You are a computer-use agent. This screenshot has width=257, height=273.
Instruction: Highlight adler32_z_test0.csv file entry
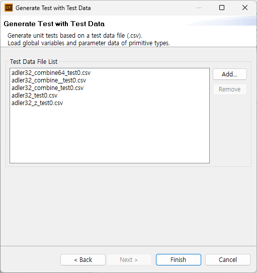point(37,103)
